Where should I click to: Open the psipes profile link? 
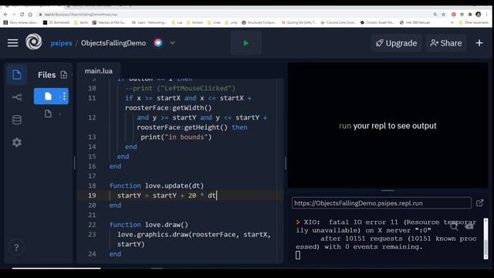[x=61, y=43]
